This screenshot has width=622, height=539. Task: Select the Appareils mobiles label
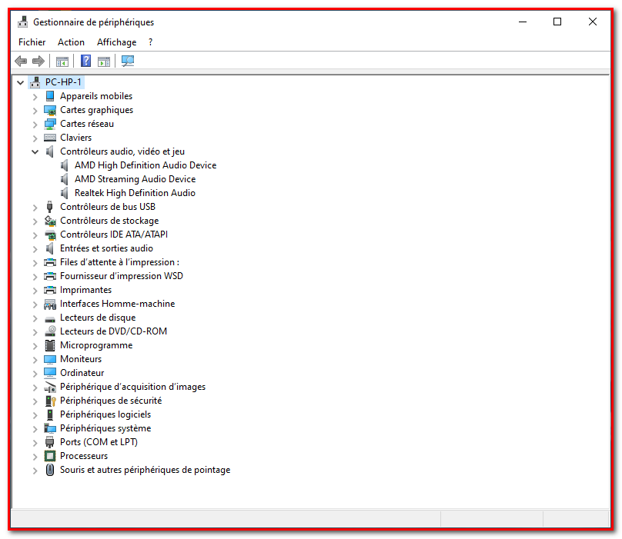[96, 96]
